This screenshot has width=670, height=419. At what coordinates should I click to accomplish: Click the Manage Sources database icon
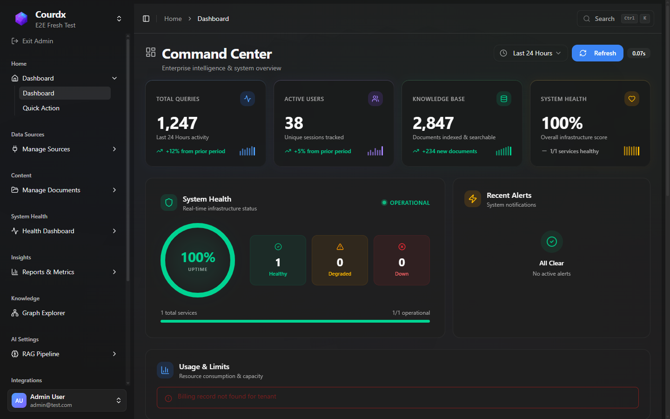coord(14,149)
